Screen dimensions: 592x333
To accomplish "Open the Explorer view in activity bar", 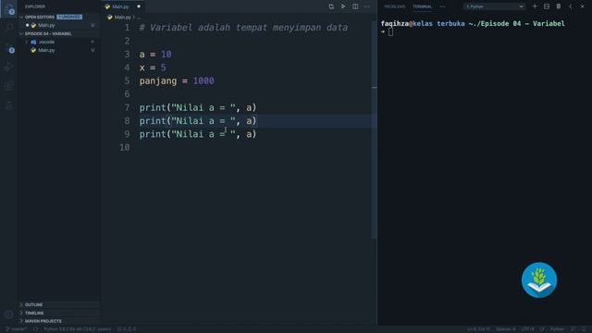I will pyautogui.click(x=9, y=9).
